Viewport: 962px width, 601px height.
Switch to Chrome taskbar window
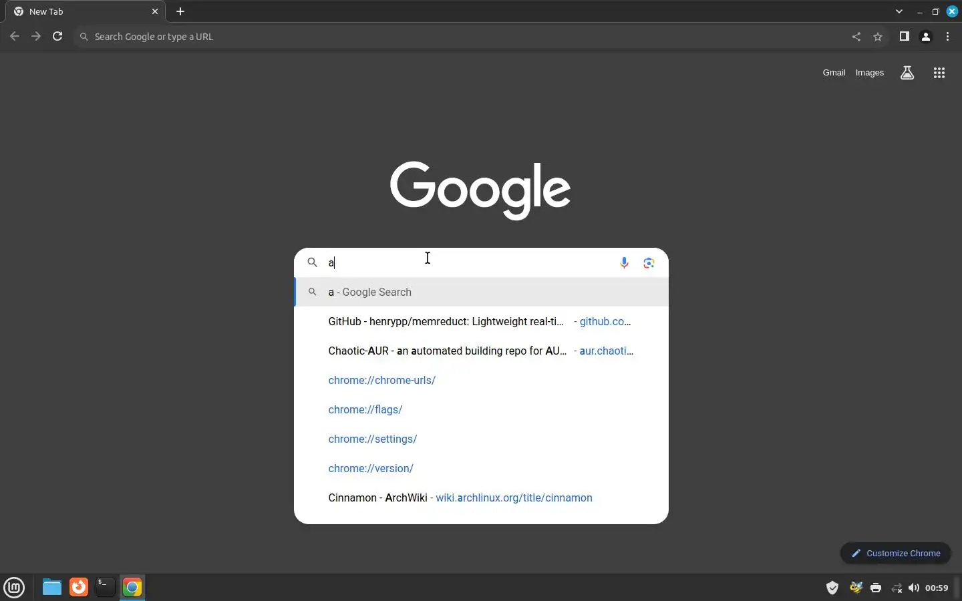tap(132, 587)
